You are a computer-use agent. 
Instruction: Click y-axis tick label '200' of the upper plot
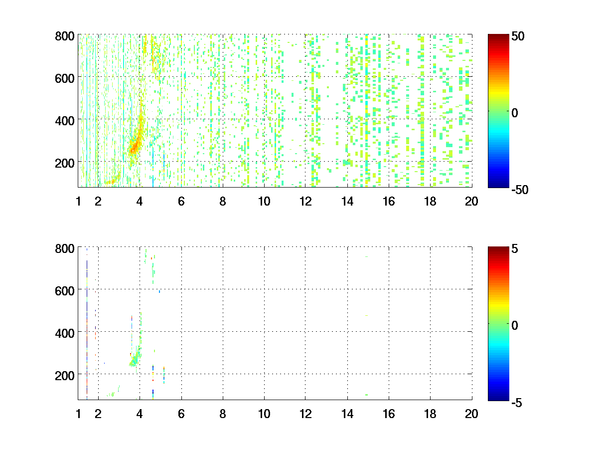(x=65, y=163)
